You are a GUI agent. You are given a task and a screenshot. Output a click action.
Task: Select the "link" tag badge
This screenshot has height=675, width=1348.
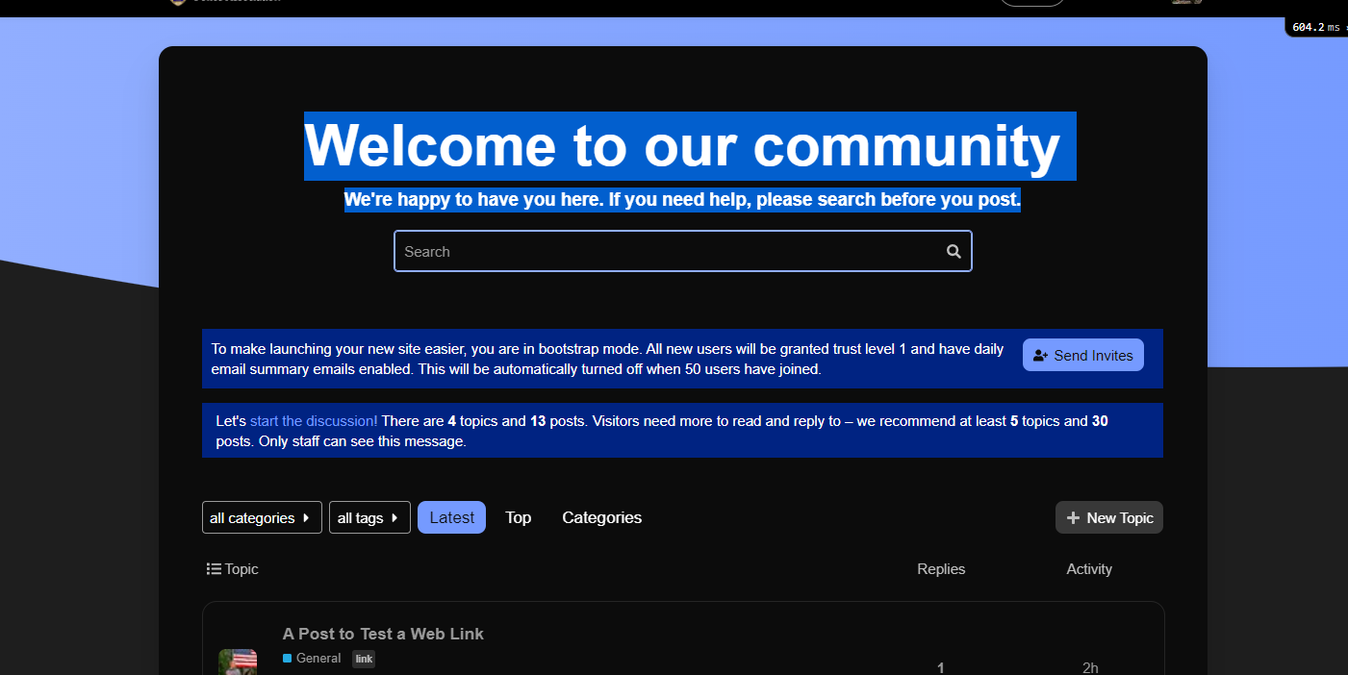point(364,659)
